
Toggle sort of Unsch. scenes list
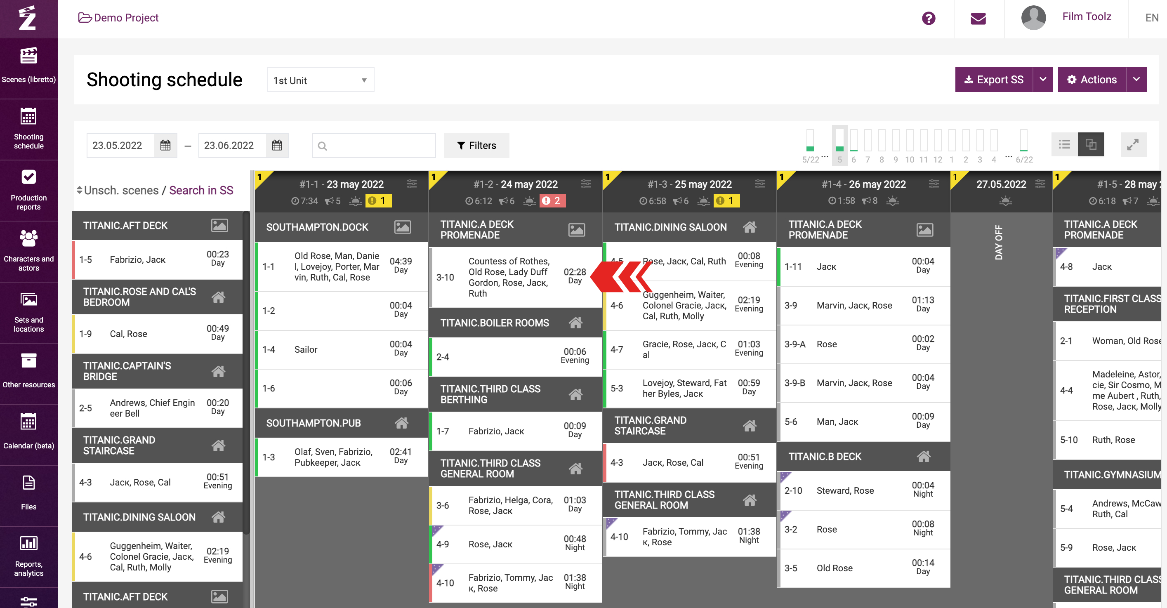[x=79, y=190]
